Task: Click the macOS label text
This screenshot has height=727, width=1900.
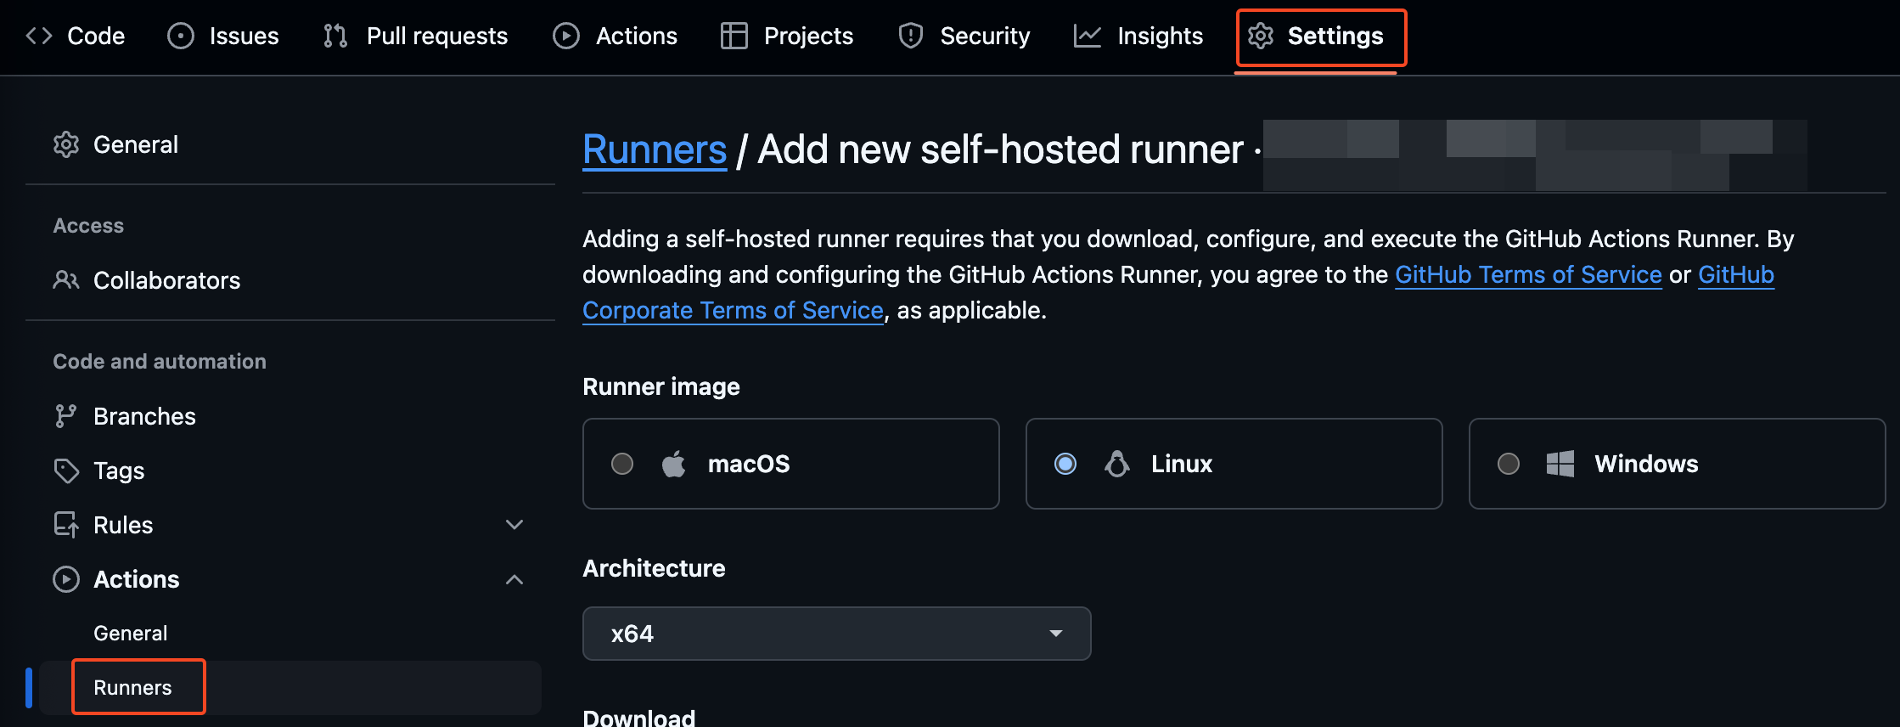Action: pos(749,464)
